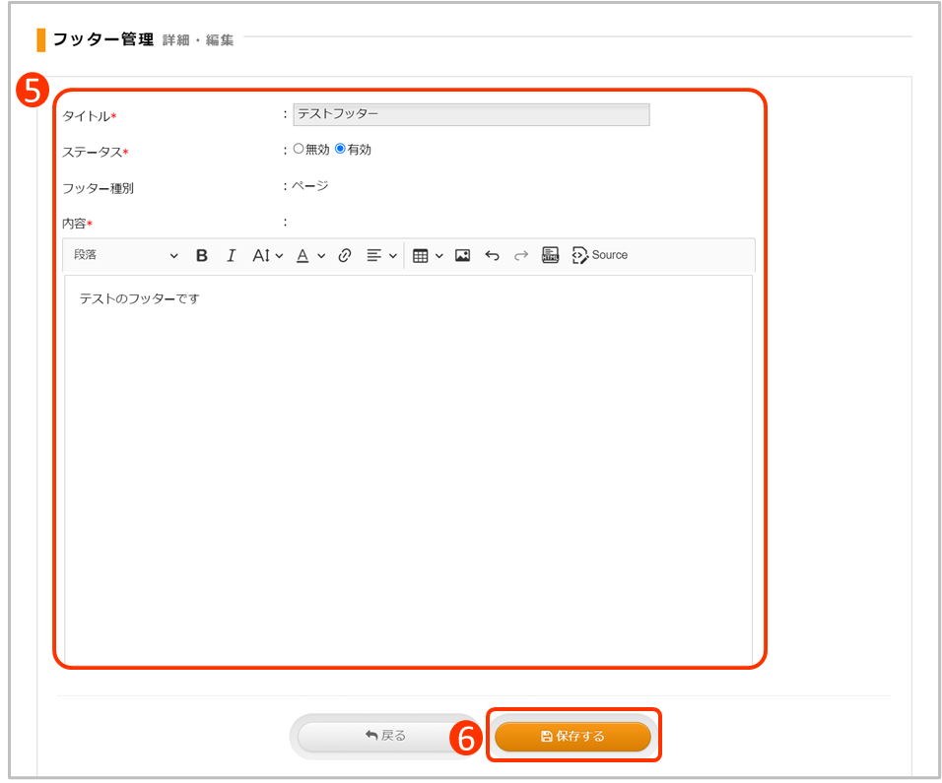Select the 有効 status radio button
Viewport: 942px width, 783px height.
[x=341, y=150]
